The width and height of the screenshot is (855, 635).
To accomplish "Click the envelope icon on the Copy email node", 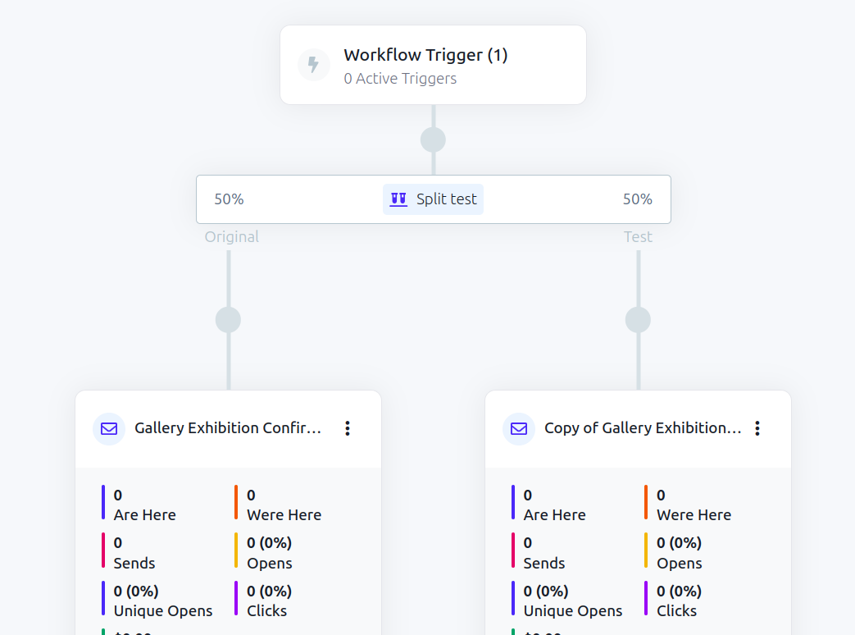I will 518,428.
